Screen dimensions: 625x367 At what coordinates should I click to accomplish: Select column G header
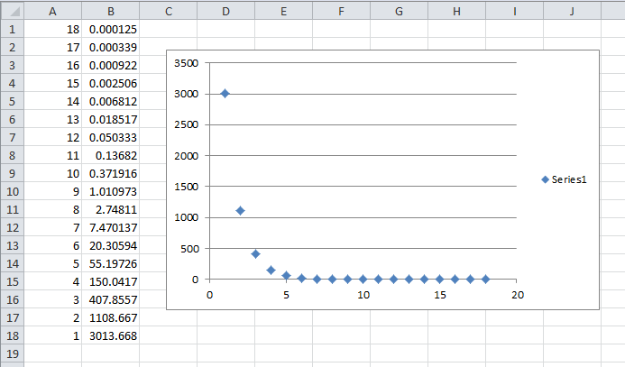click(x=399, y=11)
